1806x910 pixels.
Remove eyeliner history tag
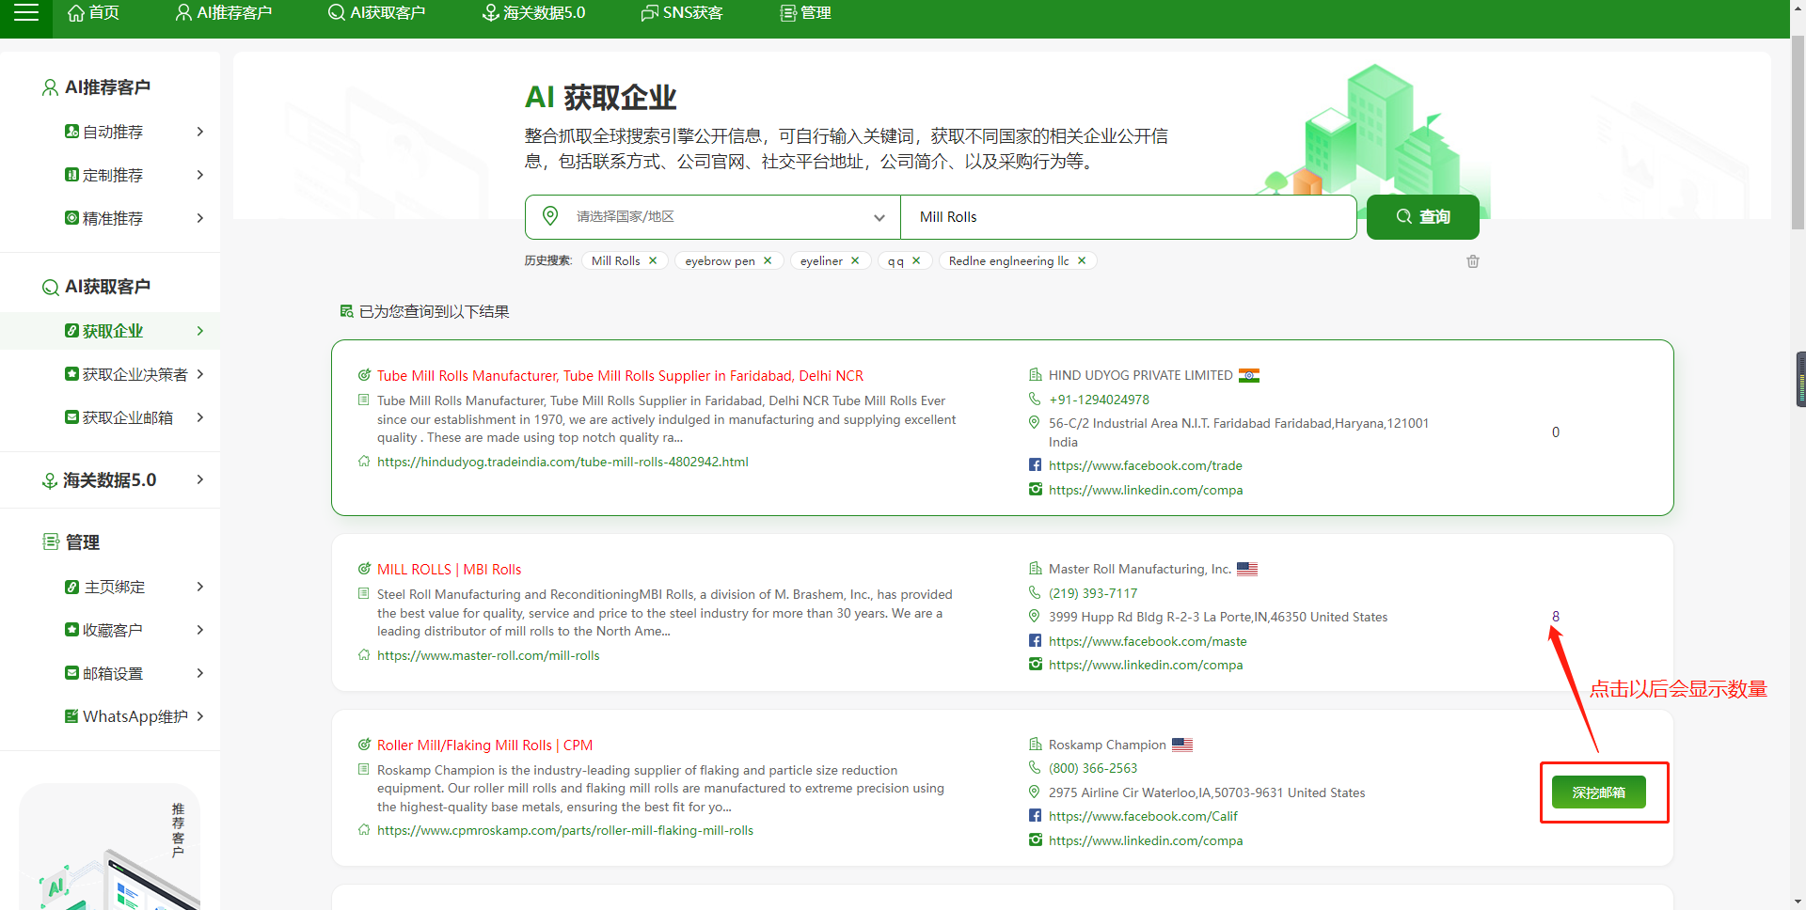click(x=855, y=260)
